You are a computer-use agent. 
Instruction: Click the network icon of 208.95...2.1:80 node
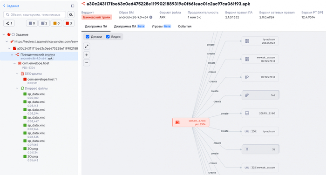click(247, 113)
